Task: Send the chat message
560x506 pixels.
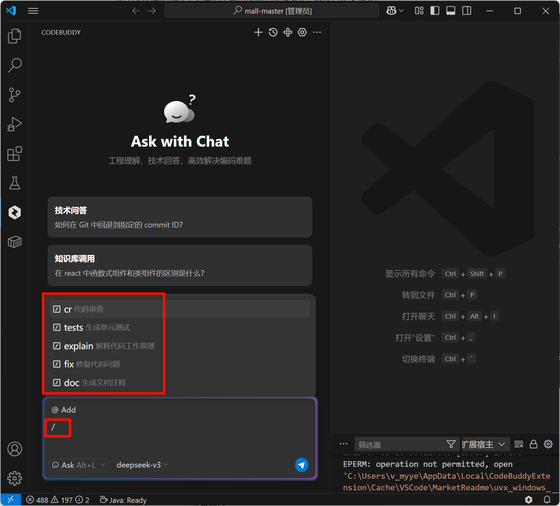Action: pos(302,465)
